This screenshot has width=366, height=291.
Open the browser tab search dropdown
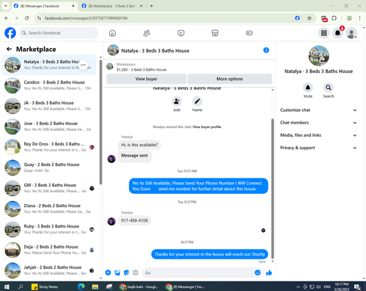tap(6, 6)
